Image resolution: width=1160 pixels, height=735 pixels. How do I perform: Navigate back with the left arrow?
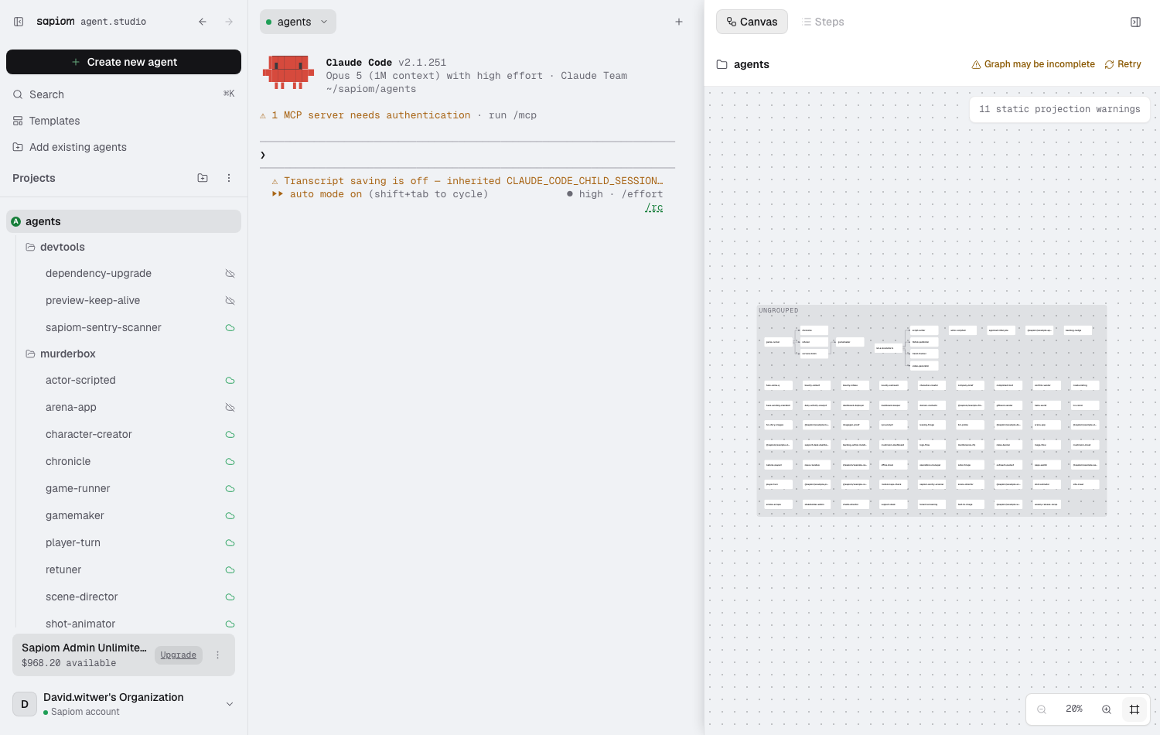point(203,22)
